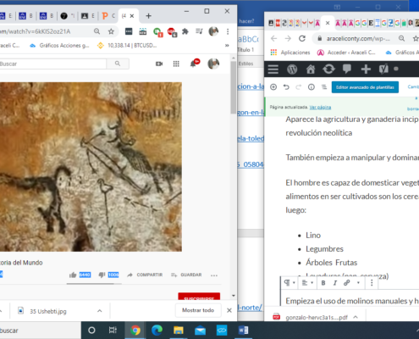Expand options chevron for 35 Ushebti.jpg download
Viewport: 419px width, 339px height.
pos(100,311)
